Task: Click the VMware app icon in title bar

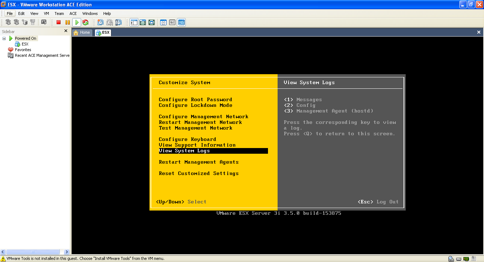Action: coord(4,5)
